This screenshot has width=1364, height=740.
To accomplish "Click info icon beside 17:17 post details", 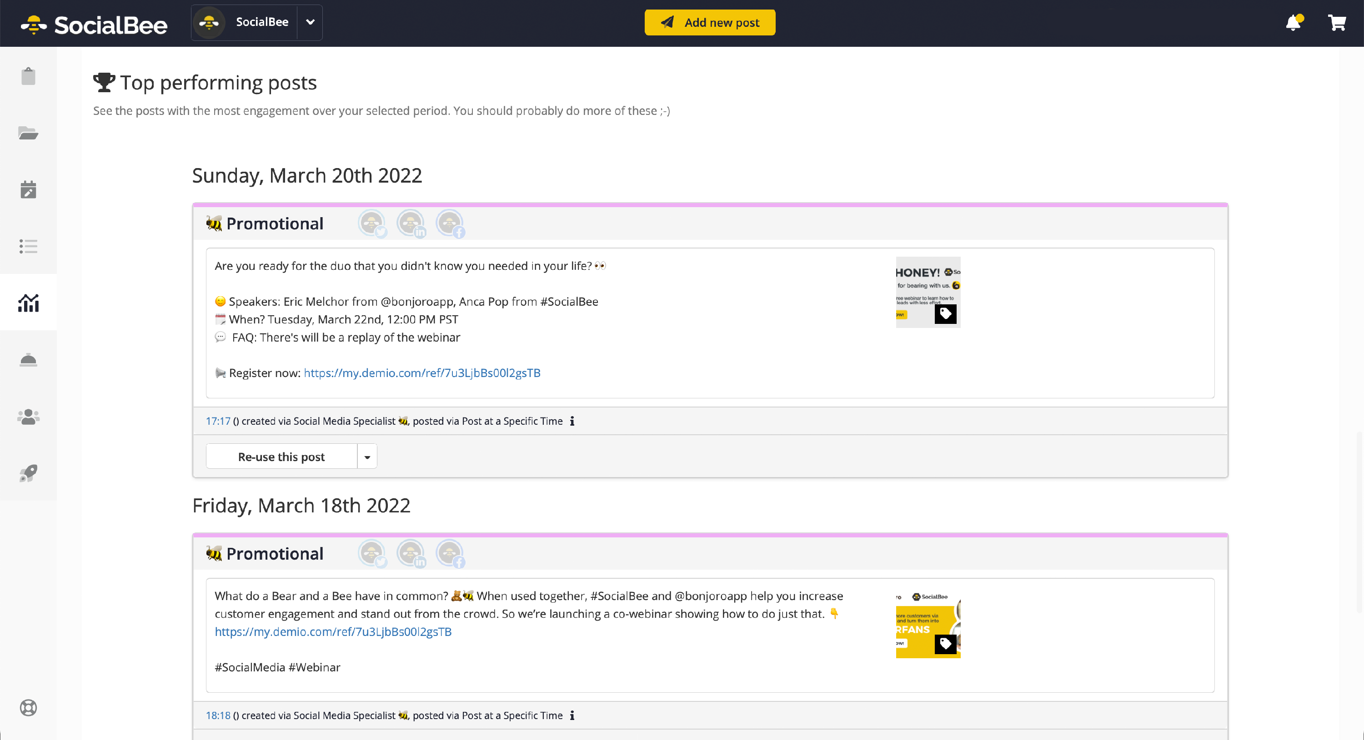I will tap(572, 421).
